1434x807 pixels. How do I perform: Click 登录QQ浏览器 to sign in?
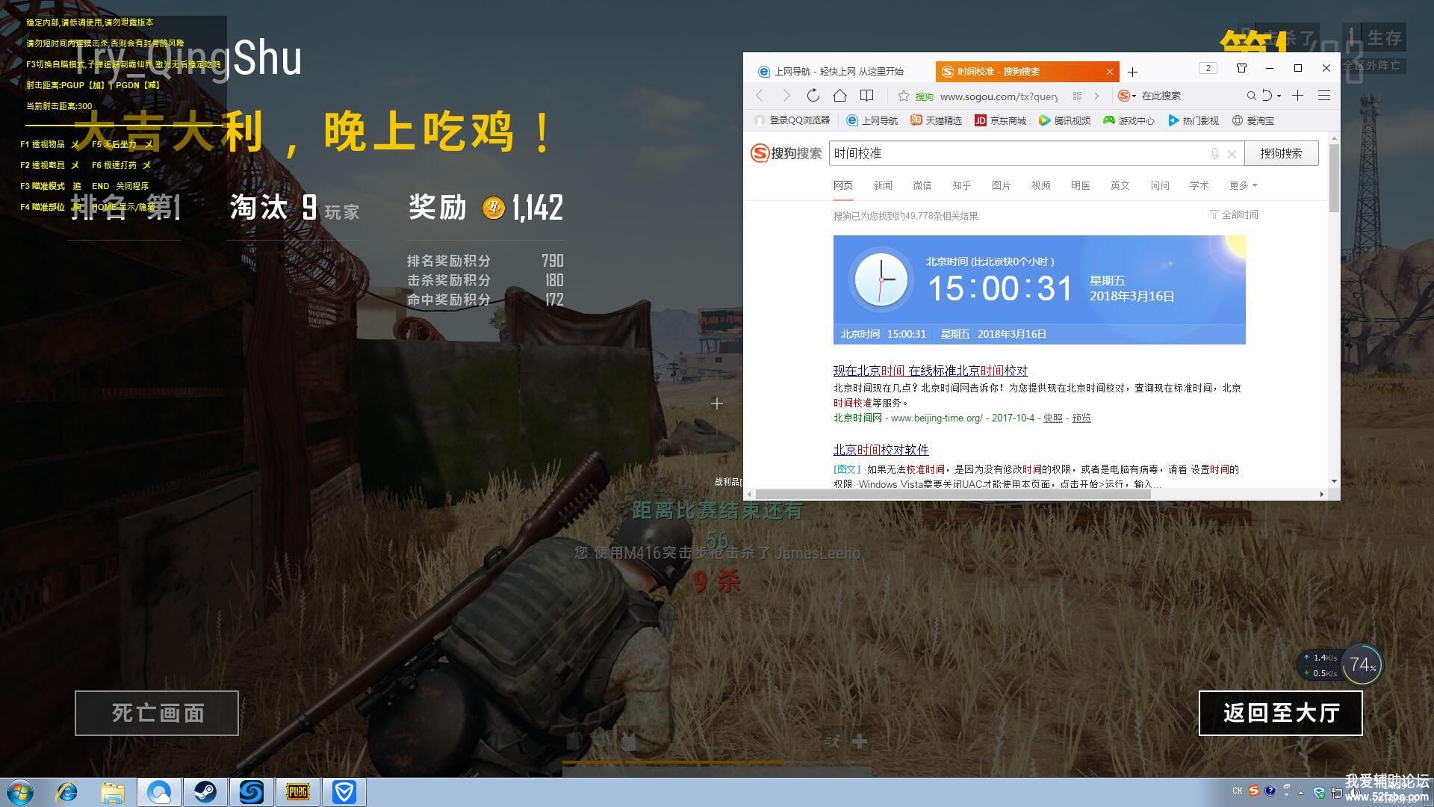[x=792, y=120]
